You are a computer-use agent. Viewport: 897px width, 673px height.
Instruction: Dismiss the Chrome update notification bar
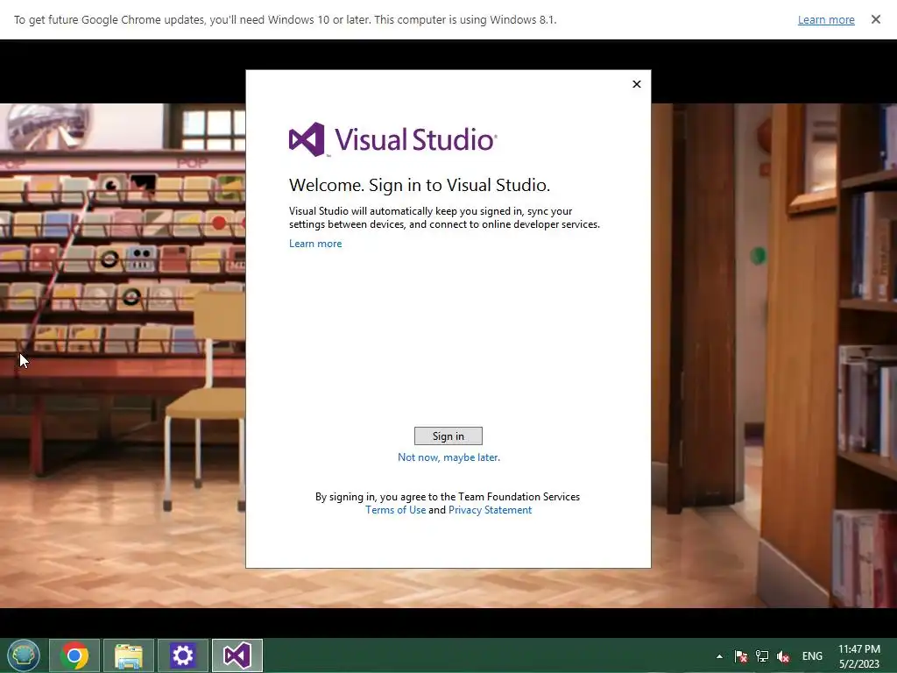(x=875, y=19)
